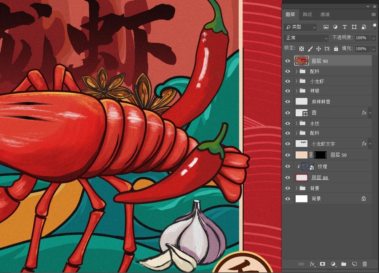Open the Layers panel menu icon
Viewport: 379px width, 273px height.
(374, 14)
